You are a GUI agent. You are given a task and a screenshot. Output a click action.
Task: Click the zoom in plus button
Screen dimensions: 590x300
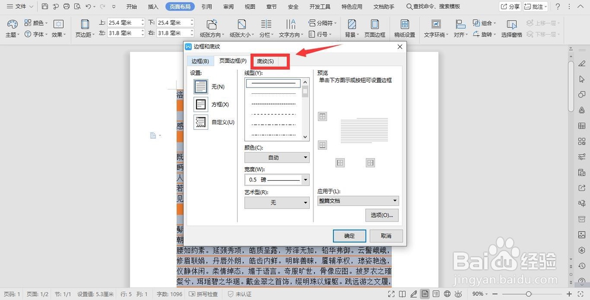(x=569, y=294)
